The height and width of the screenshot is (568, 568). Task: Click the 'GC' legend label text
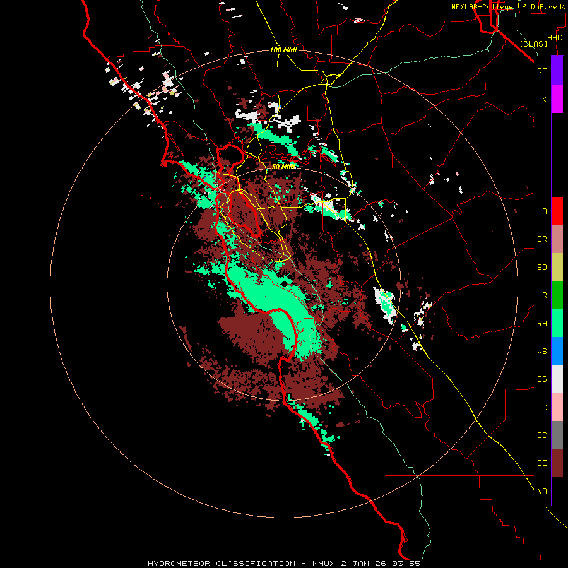tap(541, 435)
